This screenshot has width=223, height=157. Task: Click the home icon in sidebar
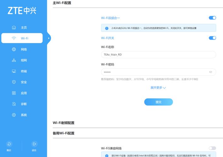(x=14, y=28)
